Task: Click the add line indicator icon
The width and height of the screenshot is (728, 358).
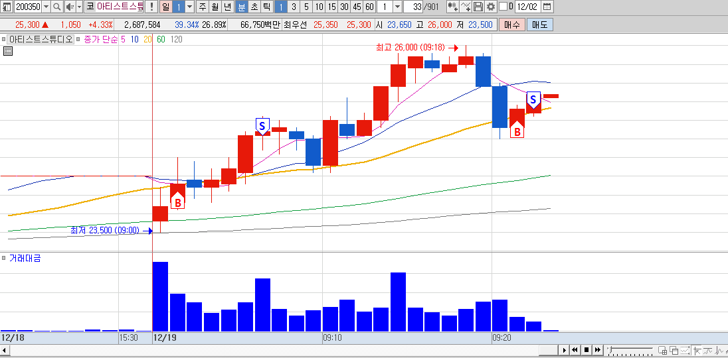Action: (466, 7)
